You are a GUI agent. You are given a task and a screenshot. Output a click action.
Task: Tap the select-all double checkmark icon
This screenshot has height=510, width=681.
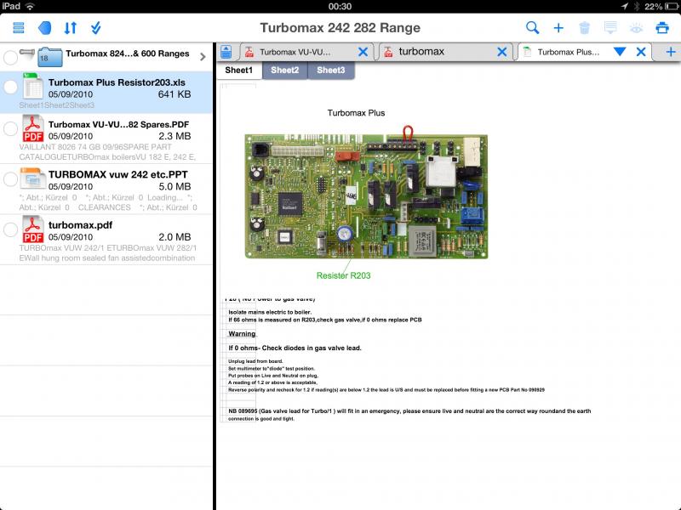(96, 28)
